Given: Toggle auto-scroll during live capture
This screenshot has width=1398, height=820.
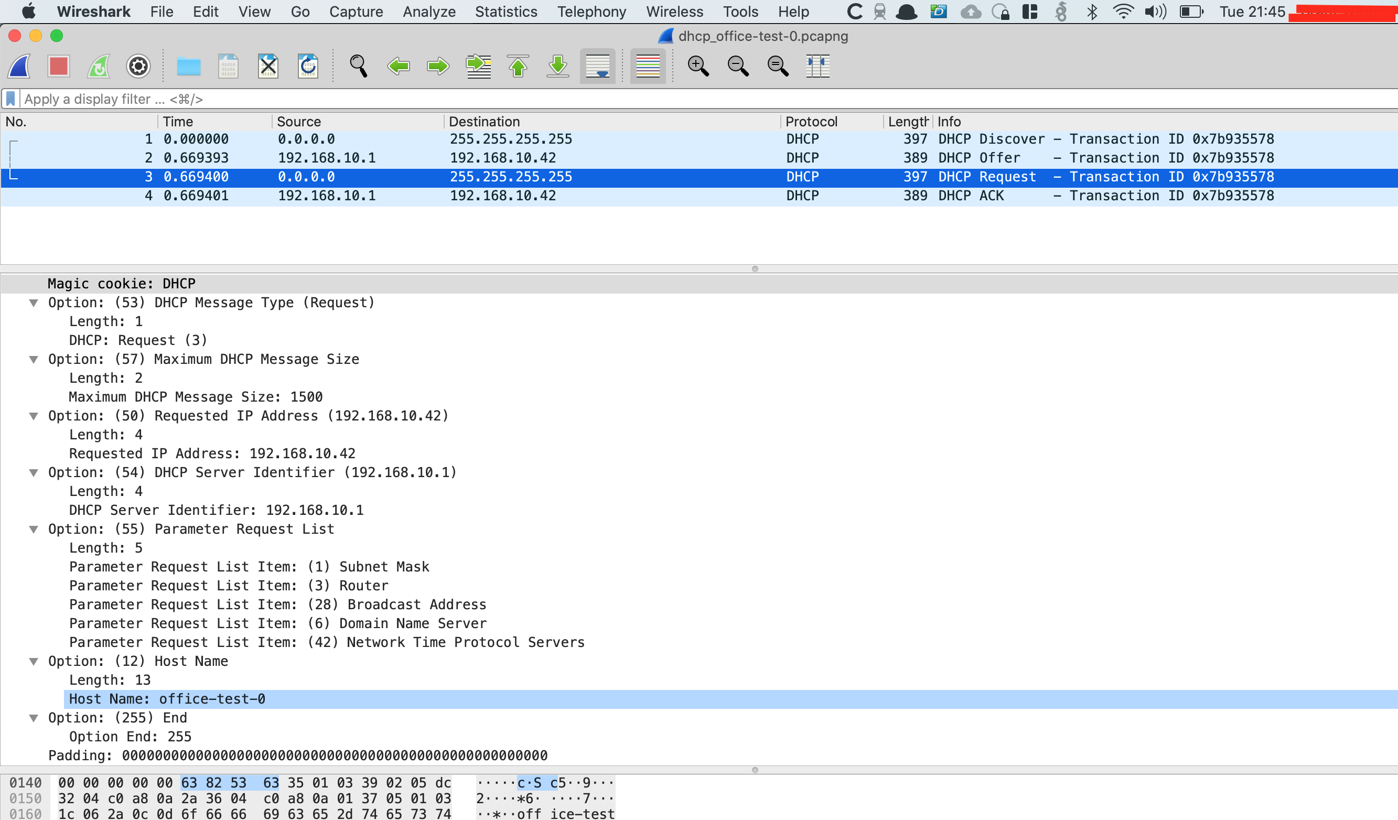Looking at the screenshot, I should (597, 67).
